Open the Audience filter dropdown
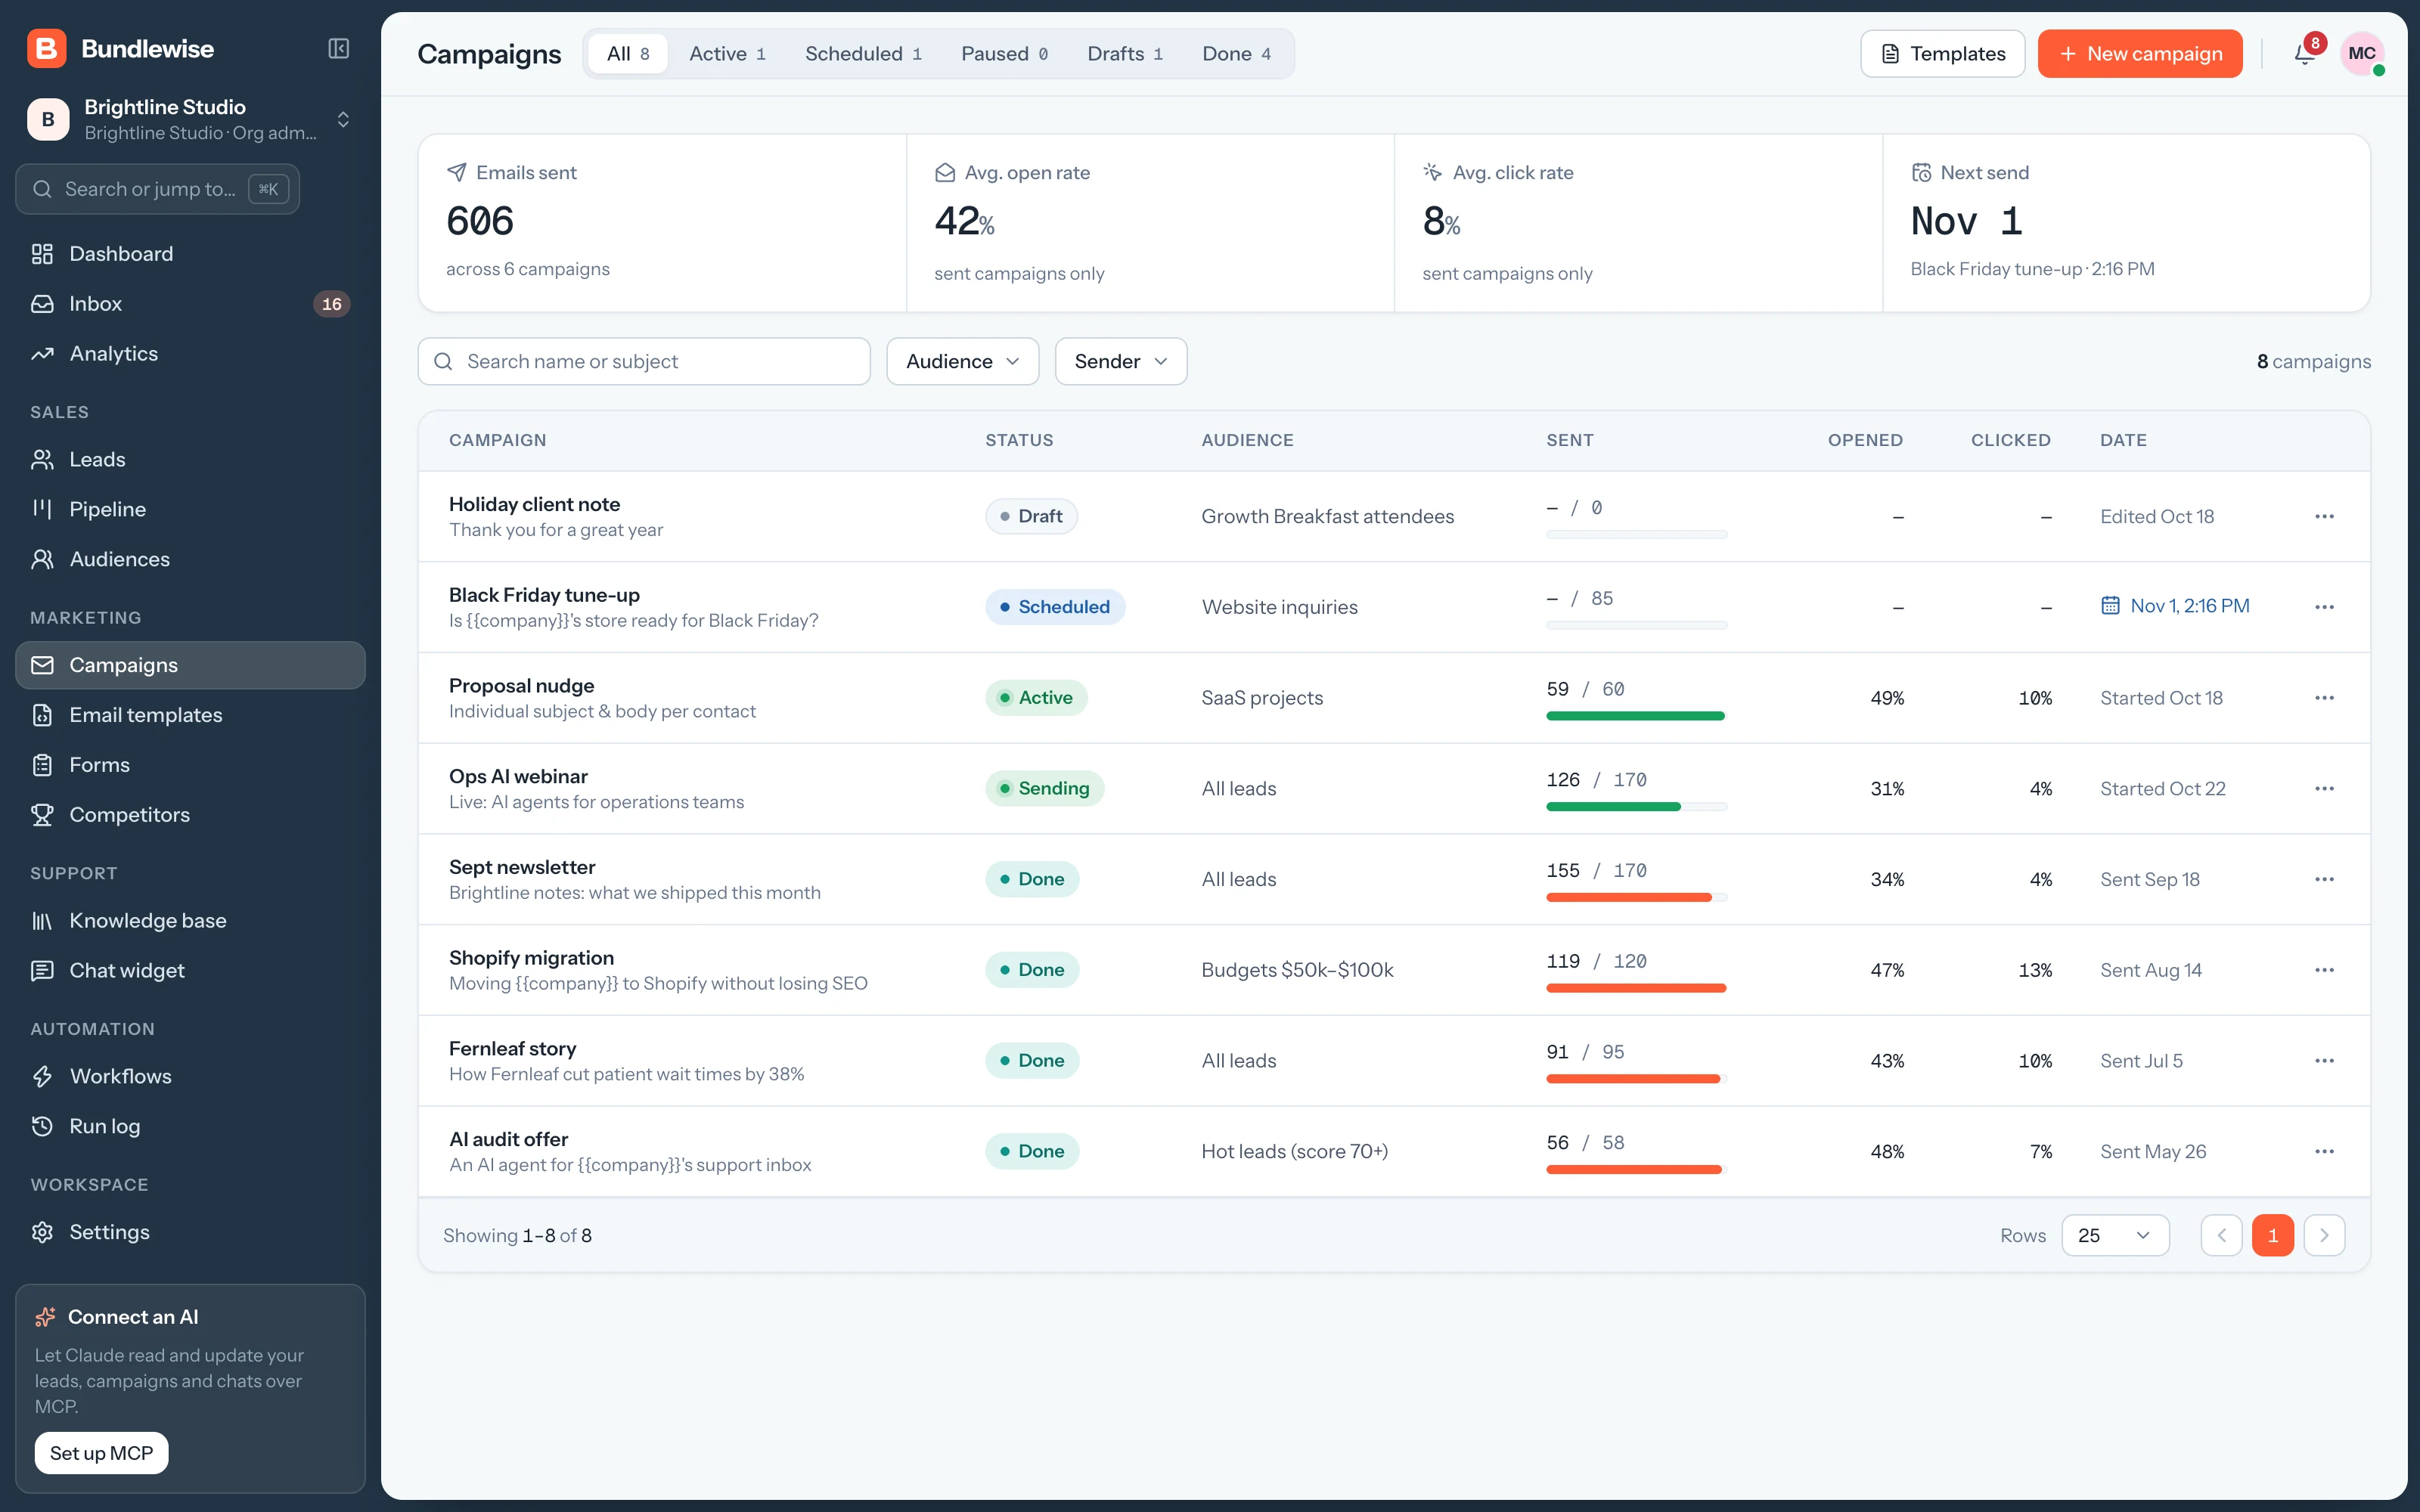2420x1512 pixels. pyautogui.click(x=962, y=361)
